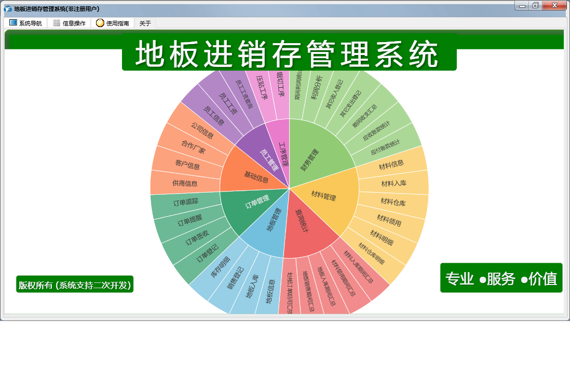This screenshot has width=570, height=377.
Task: Open the 材料领用 segment
Action: pyautogui.click(x=389, y=220)
